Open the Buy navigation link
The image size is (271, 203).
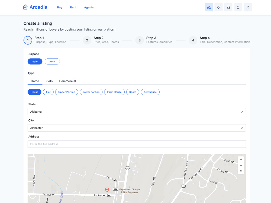pos(60,7)
